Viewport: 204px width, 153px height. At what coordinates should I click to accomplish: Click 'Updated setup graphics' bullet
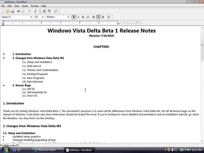(x=27, y=137)
